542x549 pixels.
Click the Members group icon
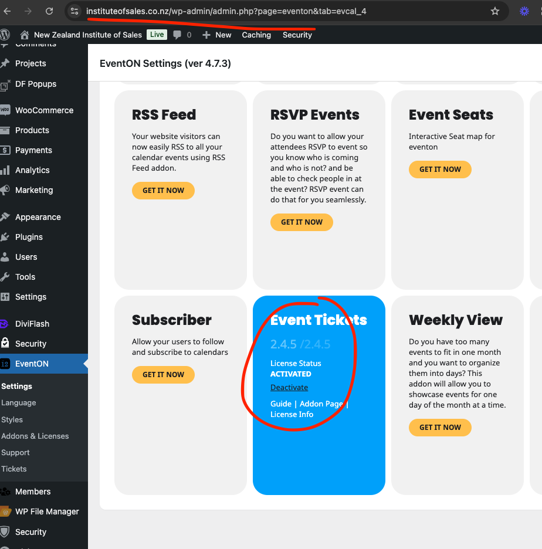(5, 492)
